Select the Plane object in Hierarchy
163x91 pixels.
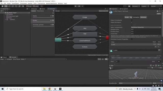tap(10, 18)
